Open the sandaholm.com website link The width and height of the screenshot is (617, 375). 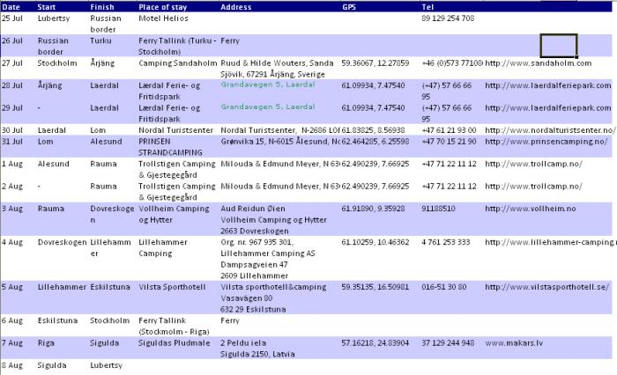click(x=528, y=62)
